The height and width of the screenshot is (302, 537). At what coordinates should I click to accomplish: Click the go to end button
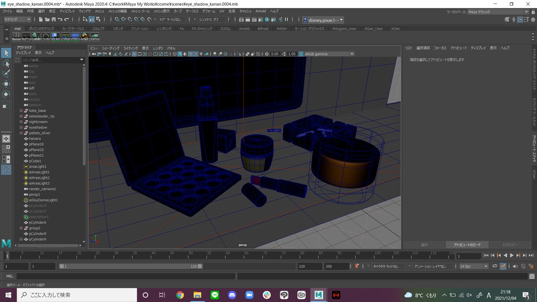click(531, 255)
